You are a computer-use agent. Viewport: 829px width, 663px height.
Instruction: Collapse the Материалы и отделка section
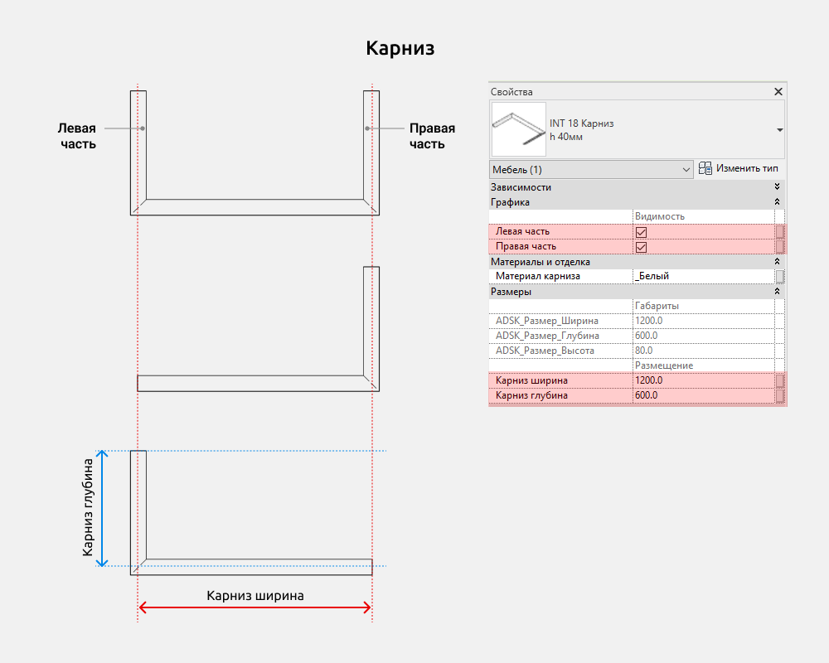[778, 262]
